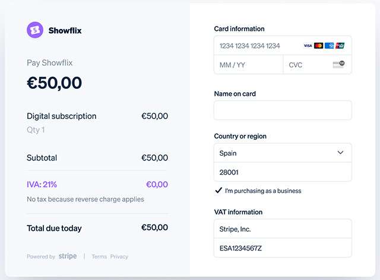Image resolution: width=380 pixels, height=280 pixels.
Task: Click the IVA: 21% tax line
Action: click(x=42, y=184)
